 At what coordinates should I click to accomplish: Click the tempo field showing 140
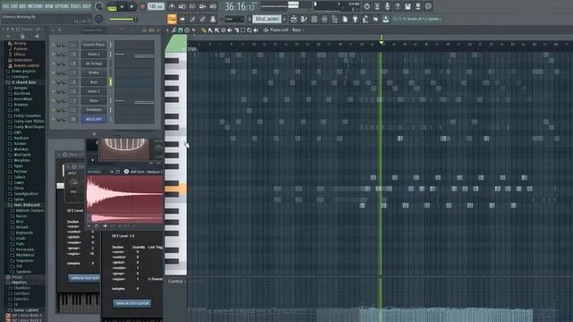156,6
